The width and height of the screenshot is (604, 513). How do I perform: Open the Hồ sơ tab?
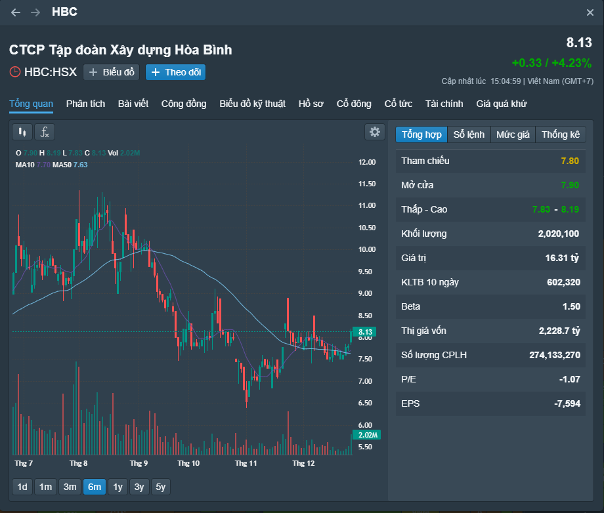coord(311,104)
